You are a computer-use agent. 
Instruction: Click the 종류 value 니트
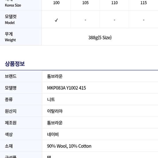pos(51,100)
